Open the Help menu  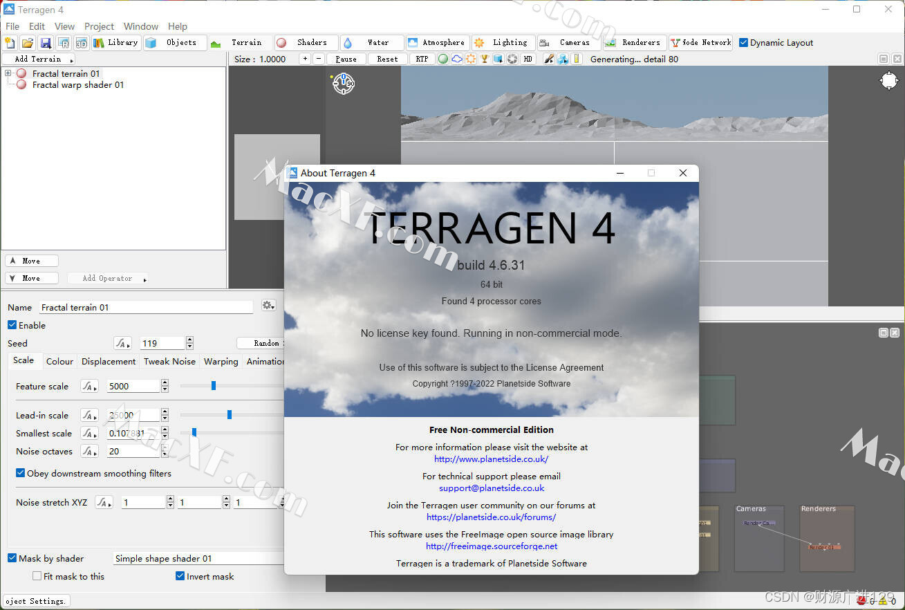coord(178,26)
